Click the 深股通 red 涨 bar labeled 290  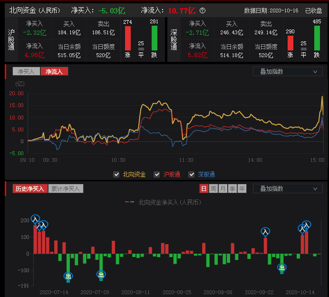tap(290, 43)
